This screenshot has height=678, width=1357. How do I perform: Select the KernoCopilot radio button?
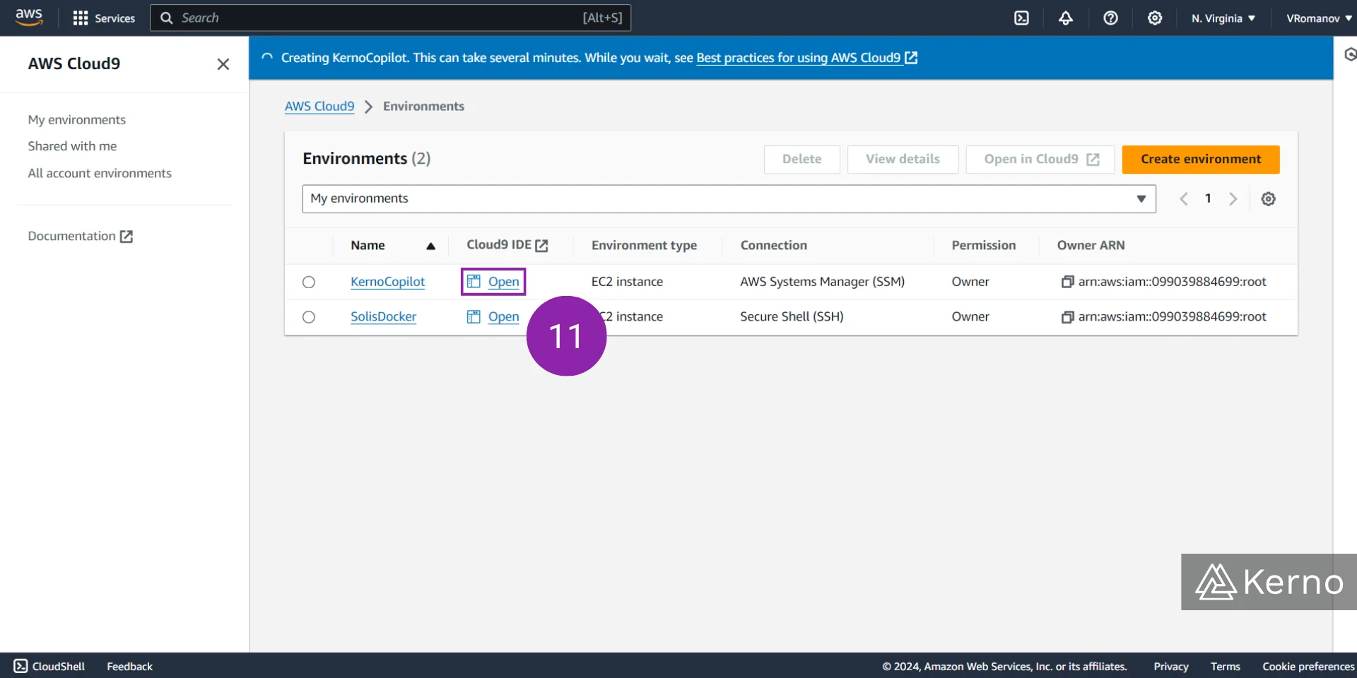(x=309, y=282)
